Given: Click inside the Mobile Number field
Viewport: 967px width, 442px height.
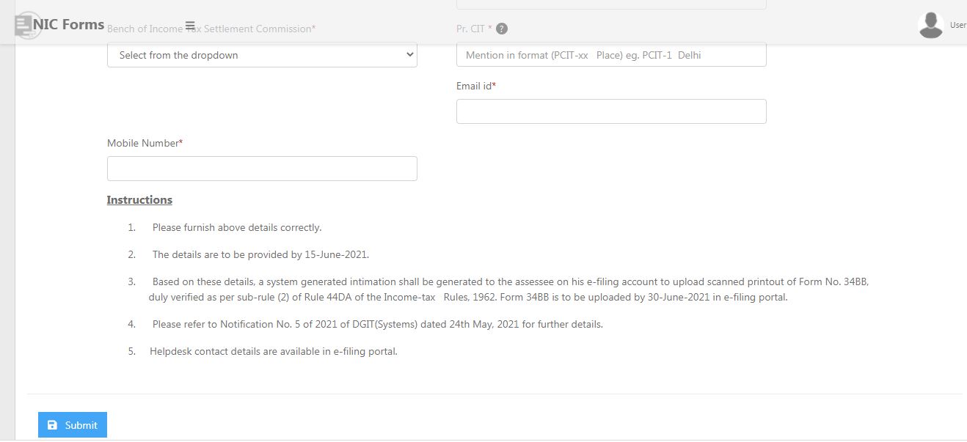Looking at the screenshot, I should (262, 168).
